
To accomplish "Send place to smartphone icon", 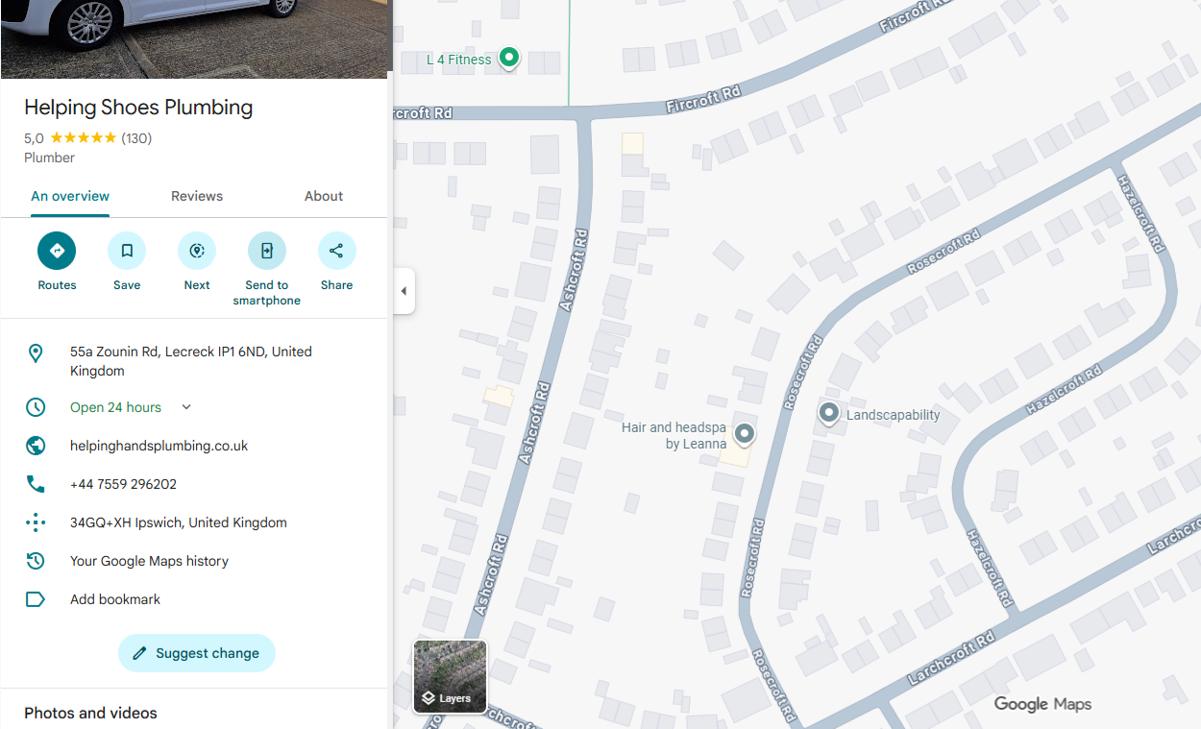I will coord(267,251).
